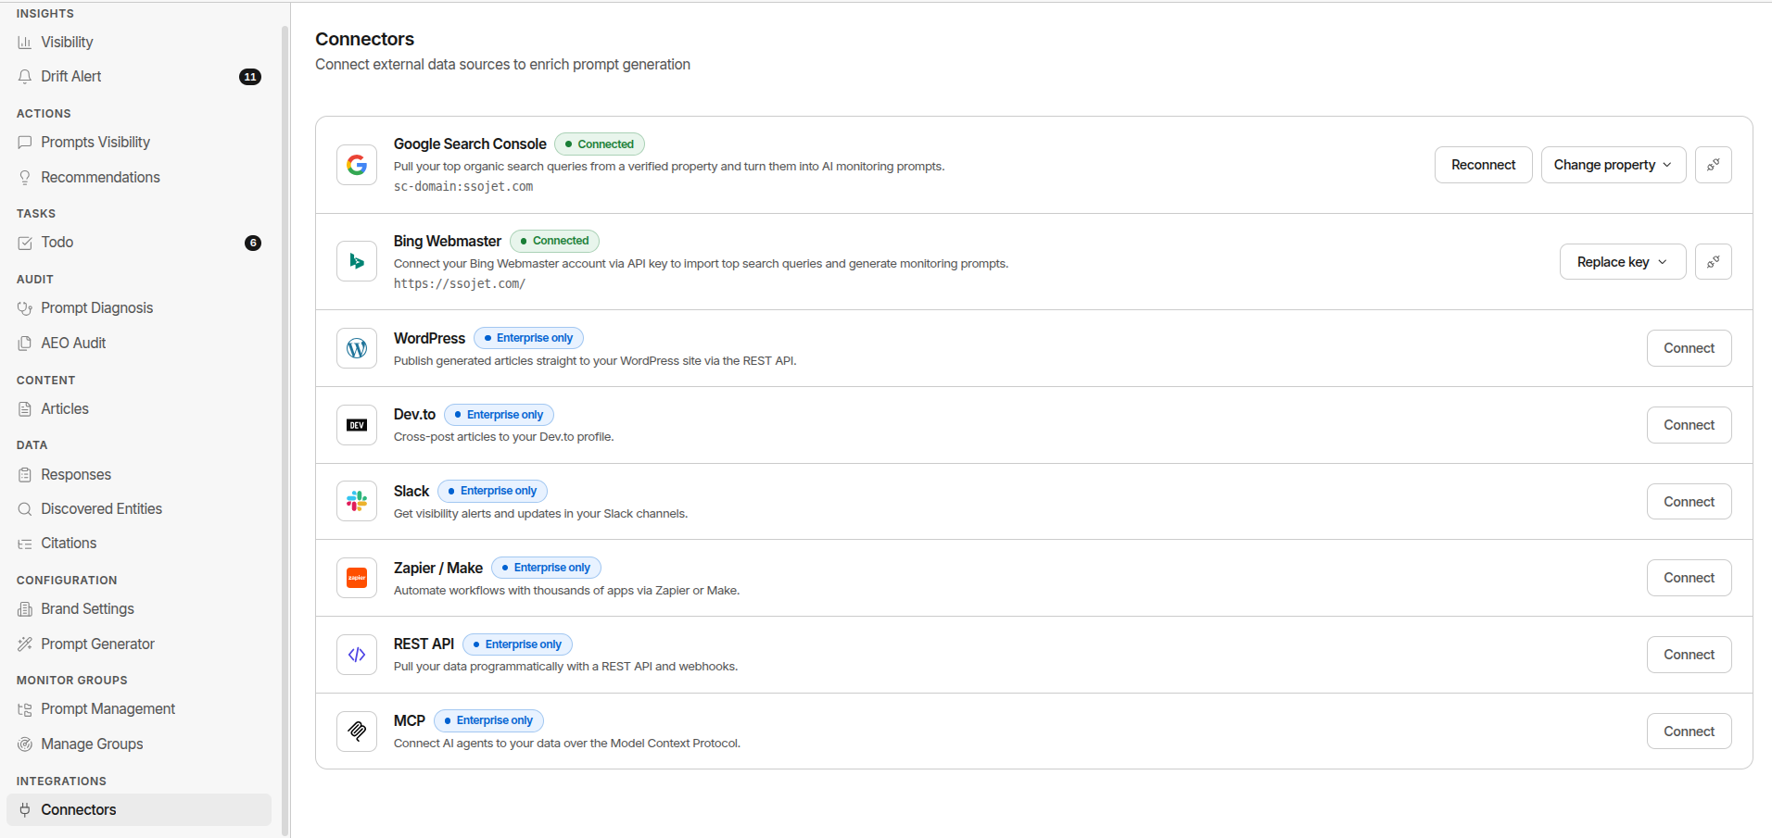Open the Responses data page

pyautogui.click(x=139, y=475)
